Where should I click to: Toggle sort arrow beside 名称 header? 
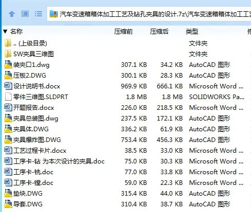(x=5, y=32)
